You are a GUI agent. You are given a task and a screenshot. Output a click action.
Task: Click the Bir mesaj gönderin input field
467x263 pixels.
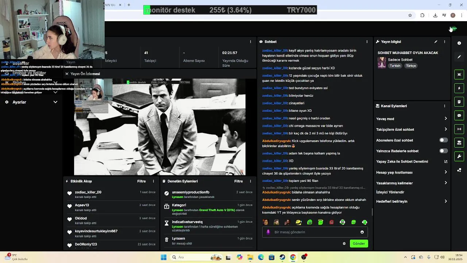[x=315, y=232]
